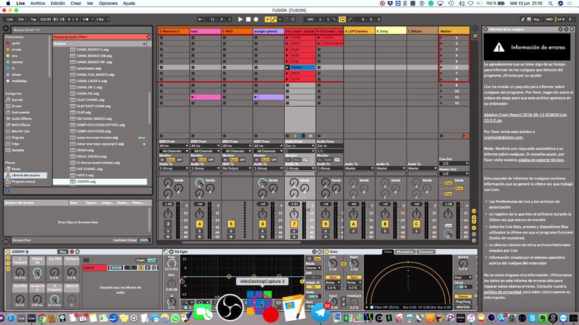Open the Audio From Ext. In dropdown on track 7
579x325 pixels.
[x=300, y=146]
